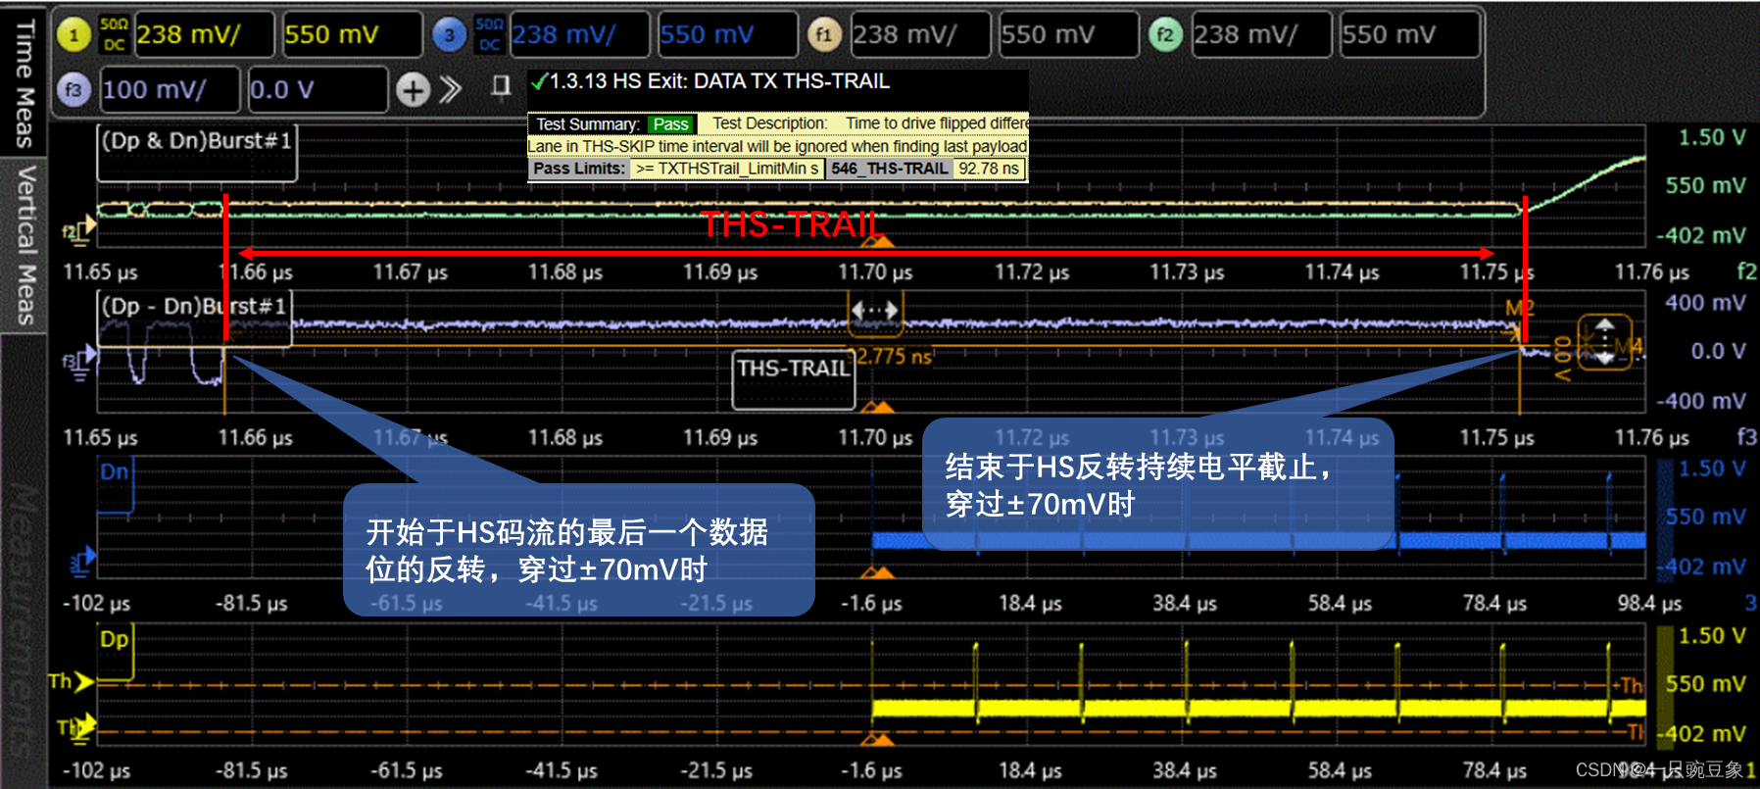Screen dimensions: 1760x789
Task: Add a new channel with plus icon
Action: pyautogui.click(x=413, y=90)
